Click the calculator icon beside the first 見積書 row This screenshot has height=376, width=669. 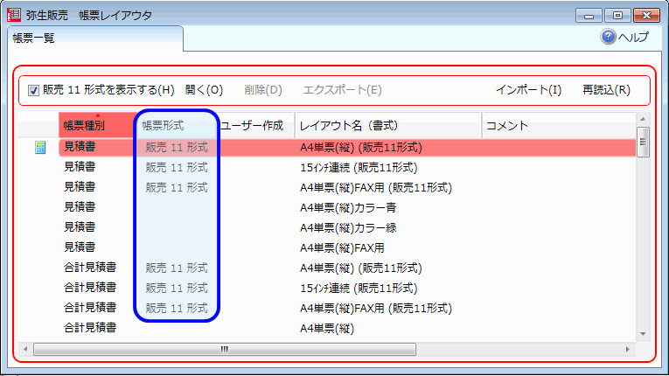(40, 148)
